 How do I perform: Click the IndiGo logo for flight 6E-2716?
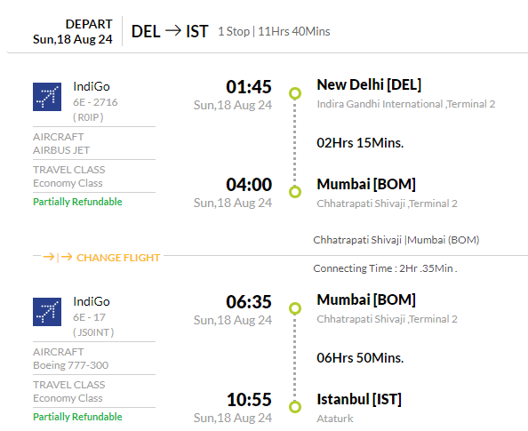47,97
